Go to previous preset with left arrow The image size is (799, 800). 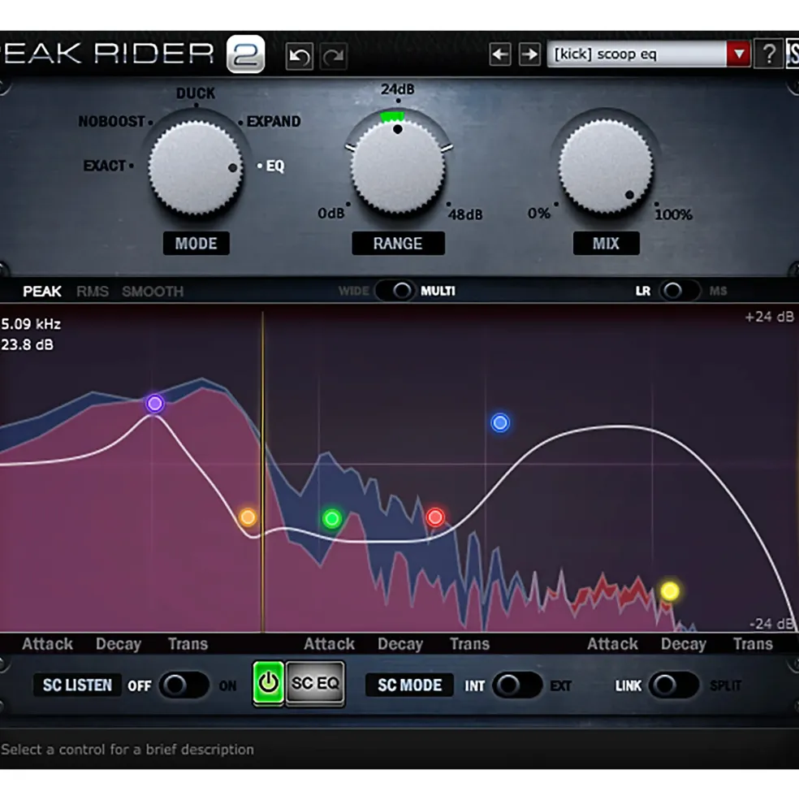[500, 54]
